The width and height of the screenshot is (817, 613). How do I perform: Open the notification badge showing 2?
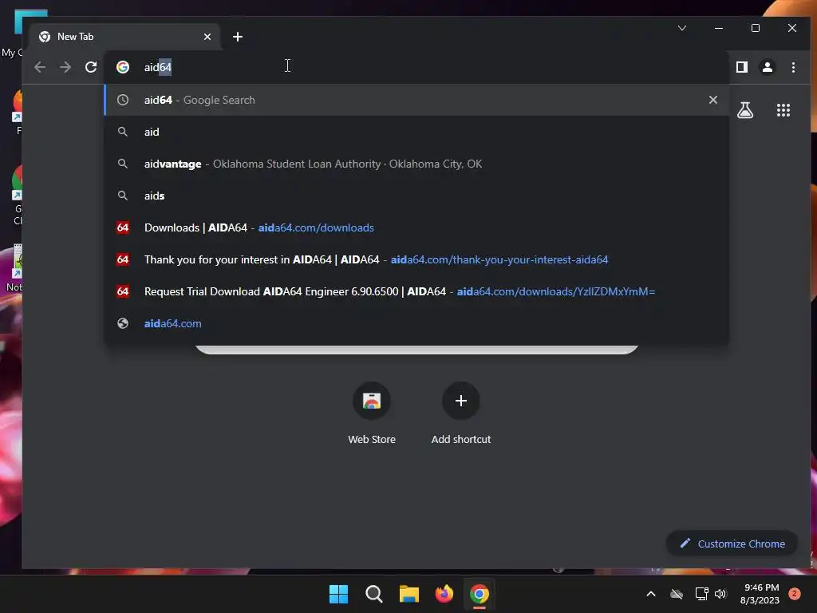coord(795,594)
